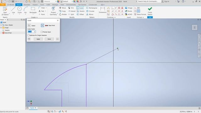Select the Line tool
Viewport: 201px width, 113px height.
pyautogui.click(x=13, y=10)
